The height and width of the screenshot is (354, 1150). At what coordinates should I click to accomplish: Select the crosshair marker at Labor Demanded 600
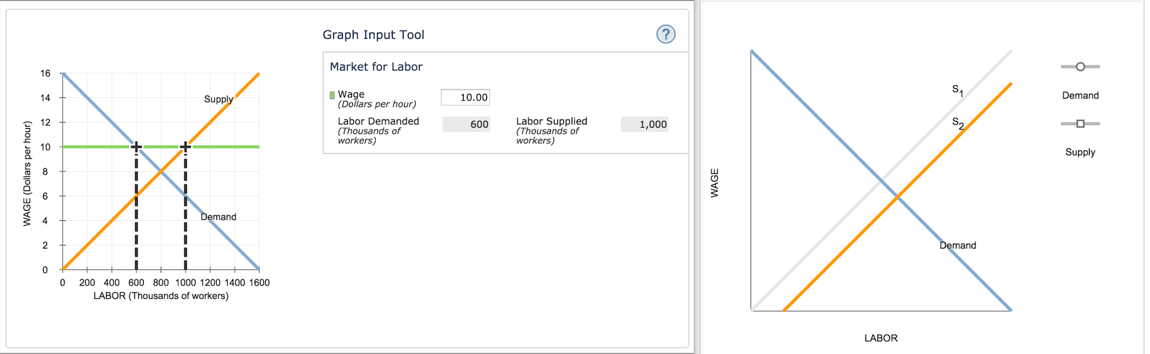(136, 146)
